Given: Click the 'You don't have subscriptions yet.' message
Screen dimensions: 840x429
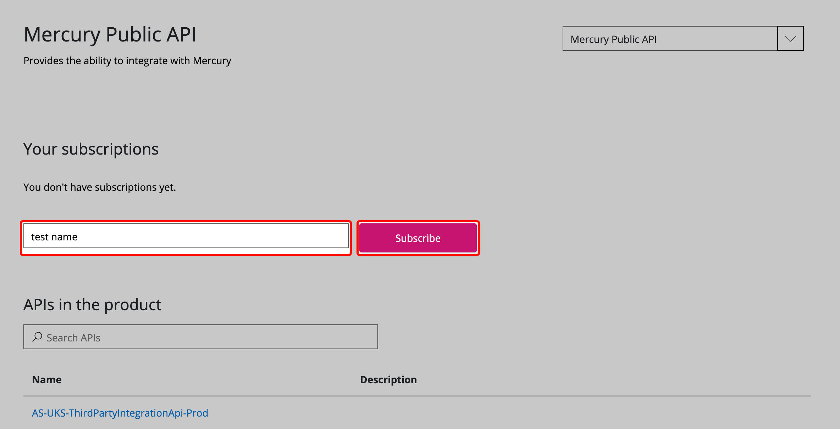Looking at the screenshot, I should pyautogui.click(x=99, y=187).
